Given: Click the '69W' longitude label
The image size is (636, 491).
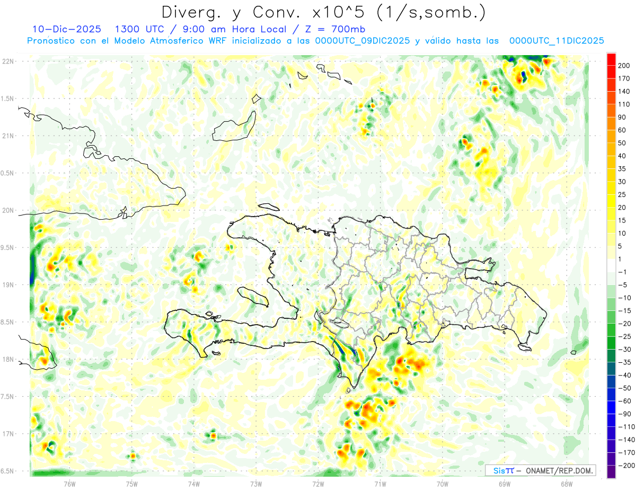Looking at the screenshot, I should 504,483.
